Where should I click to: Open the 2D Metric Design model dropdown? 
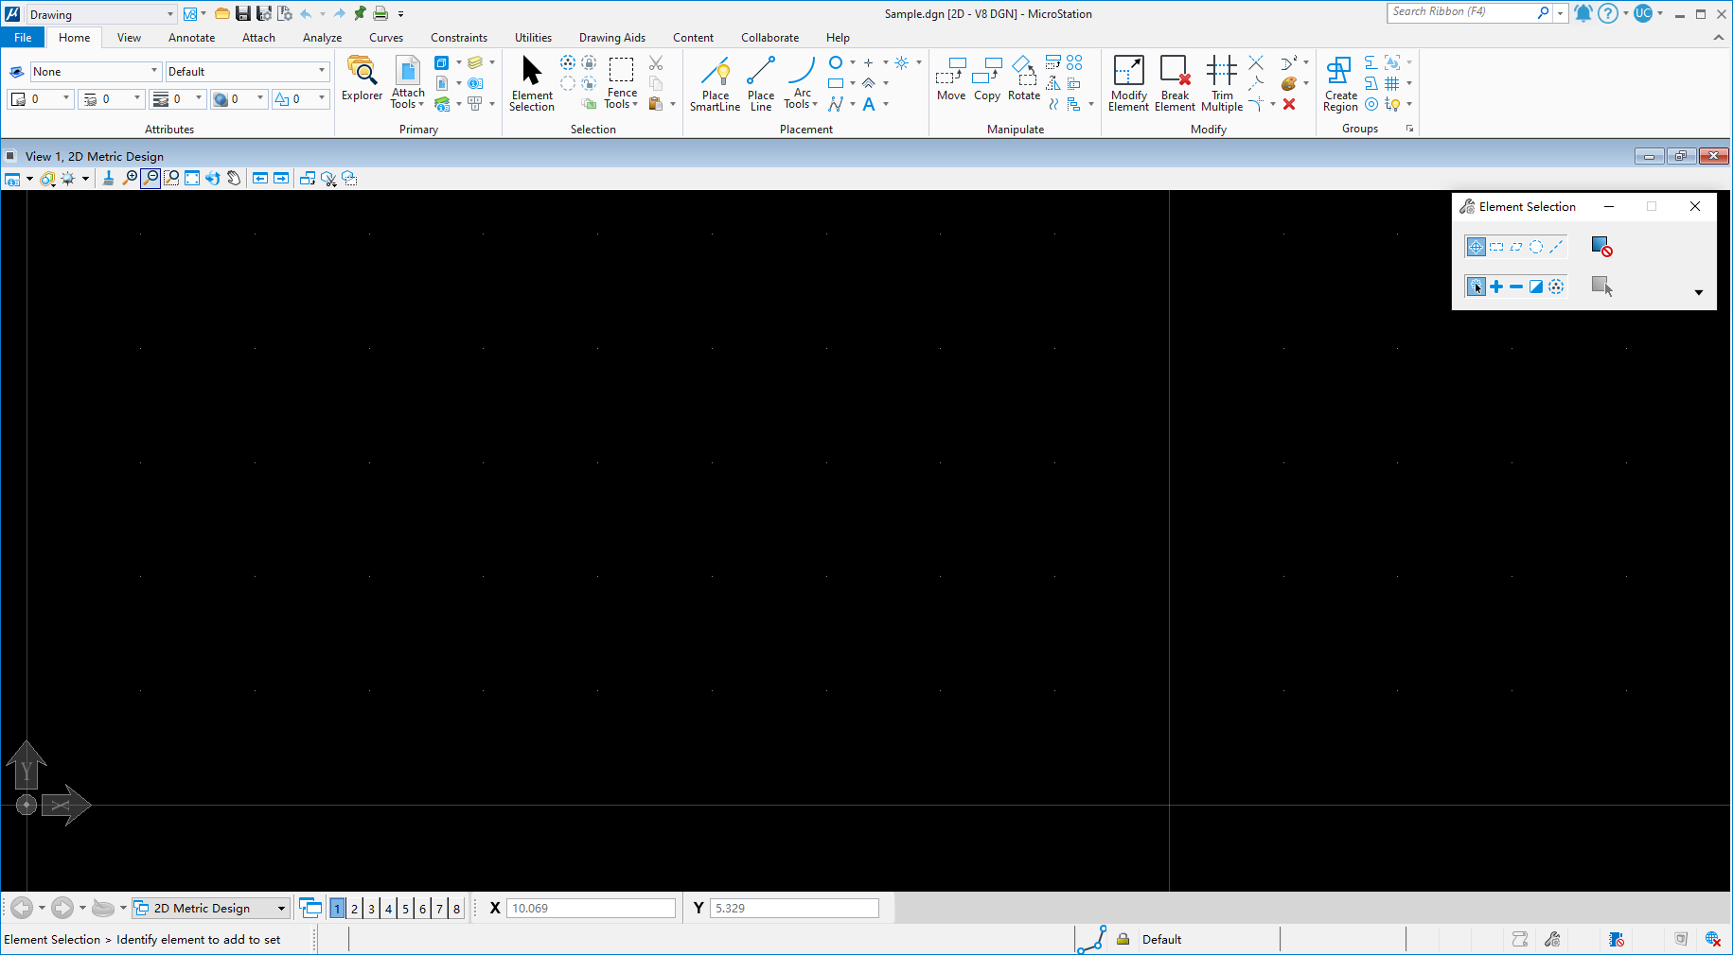(x=210, y=908)
